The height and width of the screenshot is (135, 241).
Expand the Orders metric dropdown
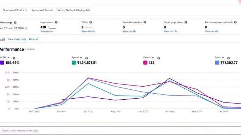point(148,57)
